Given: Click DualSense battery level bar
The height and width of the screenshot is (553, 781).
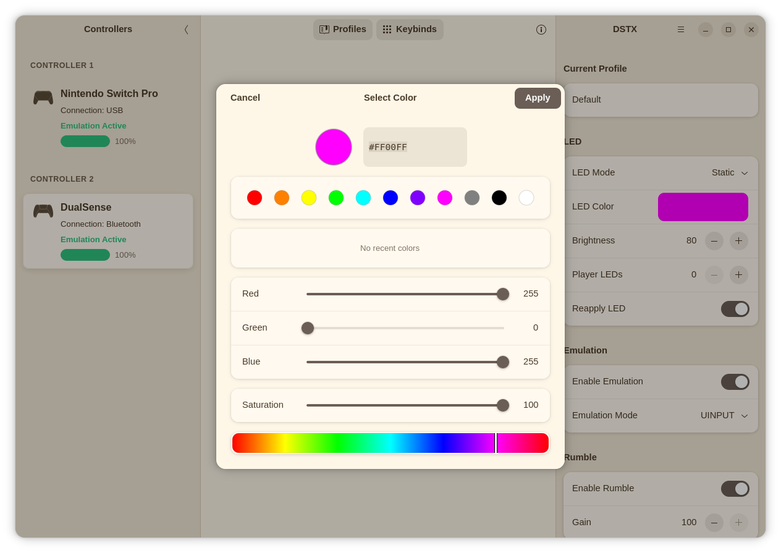Looking at the screenshot, I should coord(85,255).
